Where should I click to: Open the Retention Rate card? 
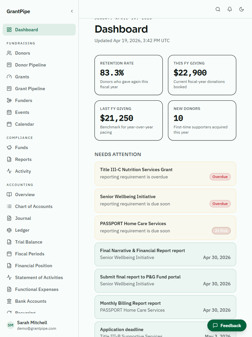(129, 75)
